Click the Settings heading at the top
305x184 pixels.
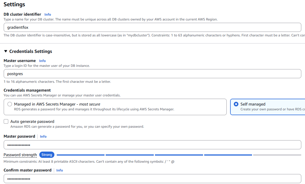click(14, 5)
